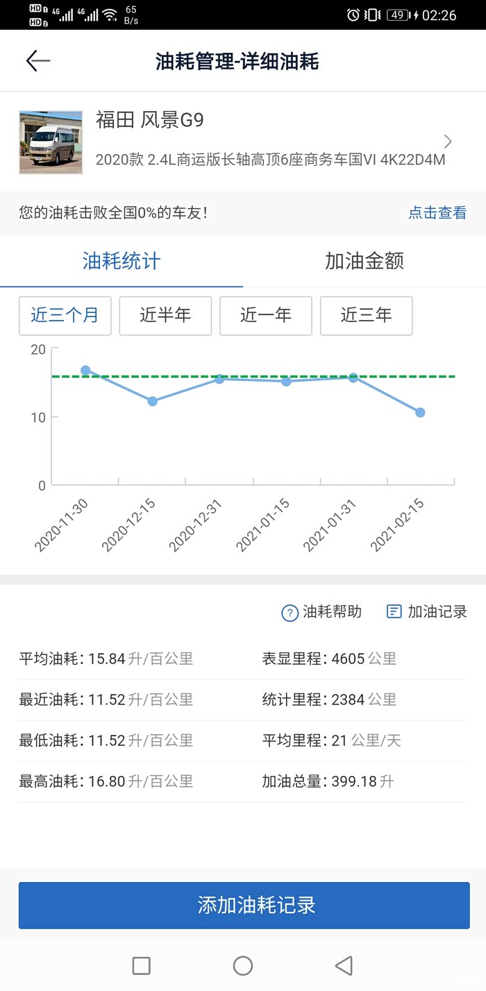486x991 pixels.
Task: Select the 近三个月 time range filter
Action: tap(65, 316)
